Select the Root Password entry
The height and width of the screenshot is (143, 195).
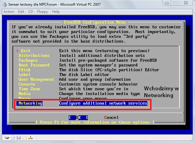[34, 65]
